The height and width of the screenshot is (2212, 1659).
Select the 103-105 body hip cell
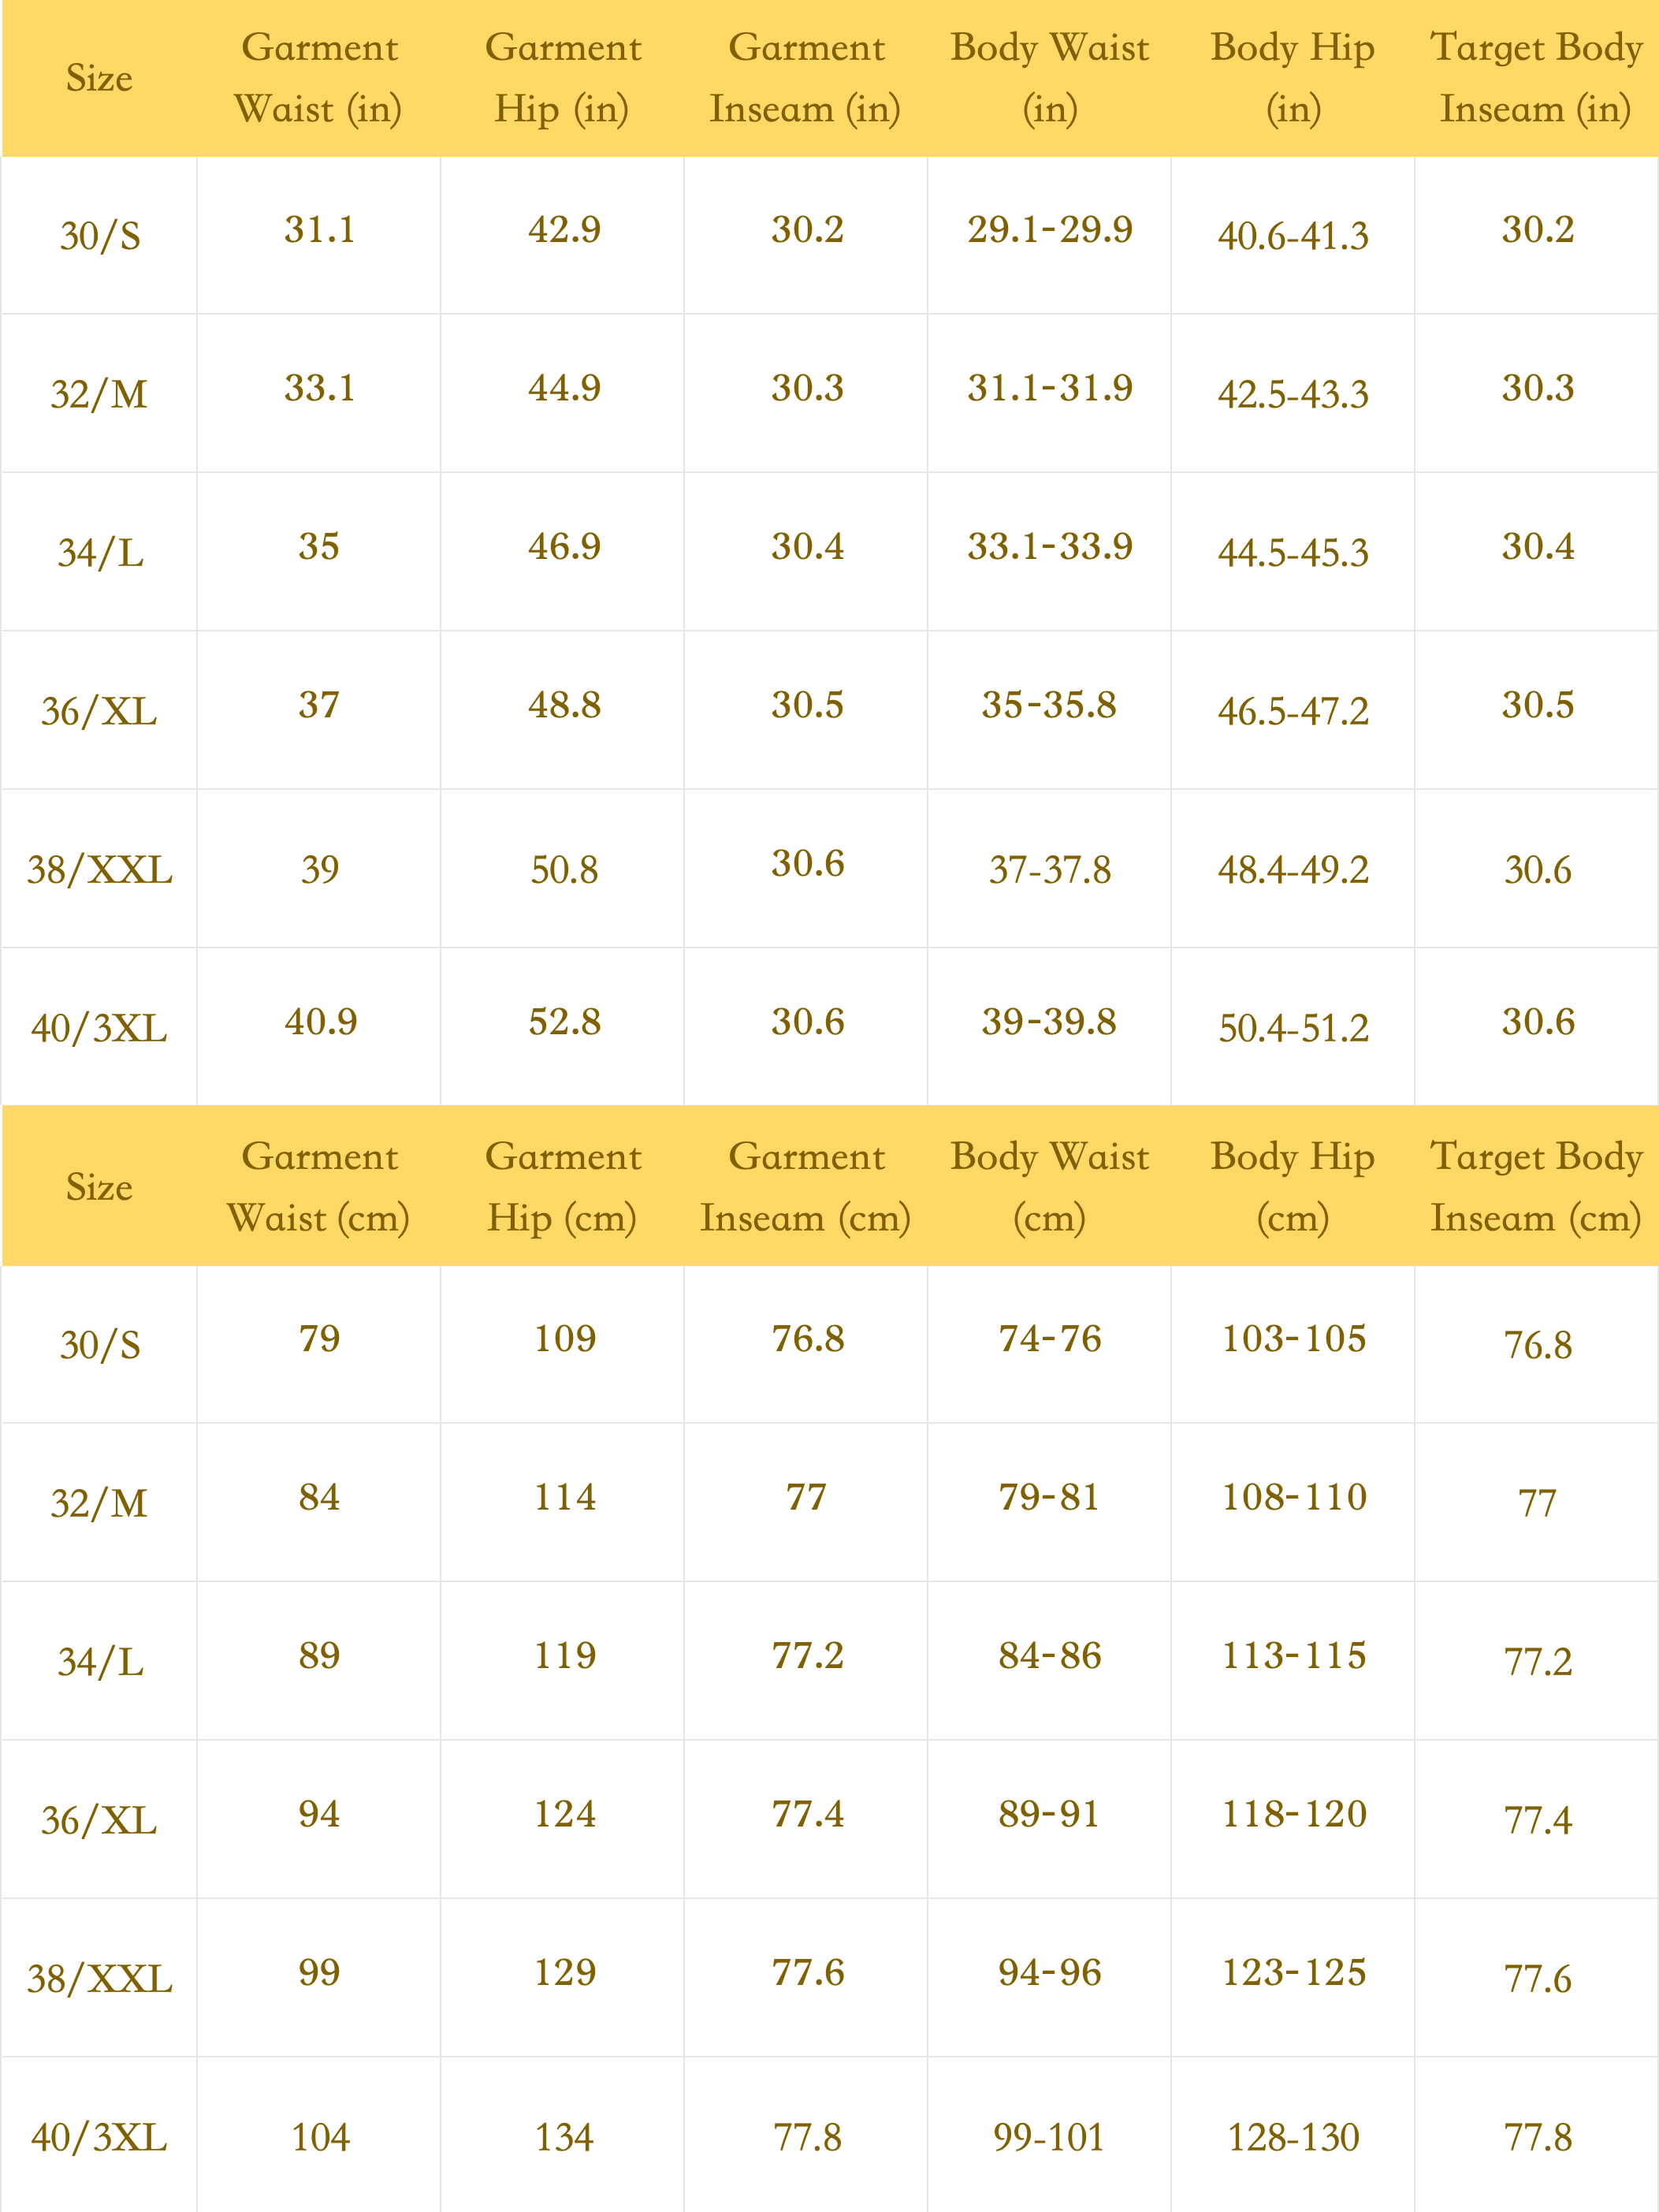(x=1293, y=1339)
